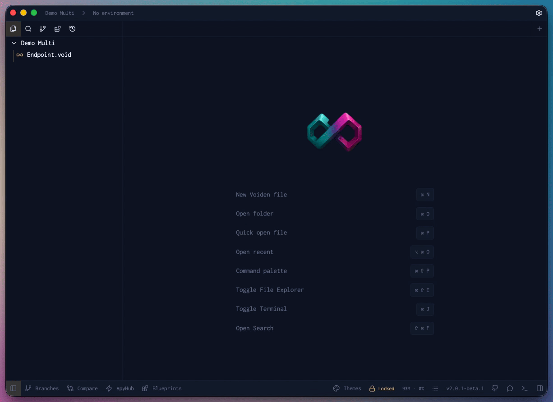Open Branches in status bar
The image size is (553, 402).
[42, 388]
